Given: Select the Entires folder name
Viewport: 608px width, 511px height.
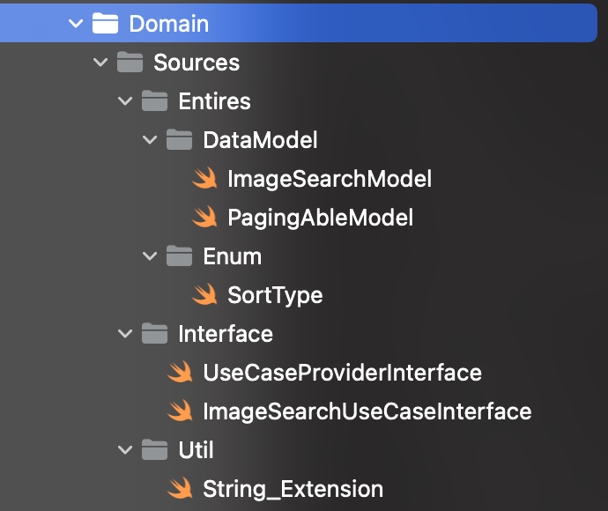Looking at the screenshot, I should (x=214, y=101).
